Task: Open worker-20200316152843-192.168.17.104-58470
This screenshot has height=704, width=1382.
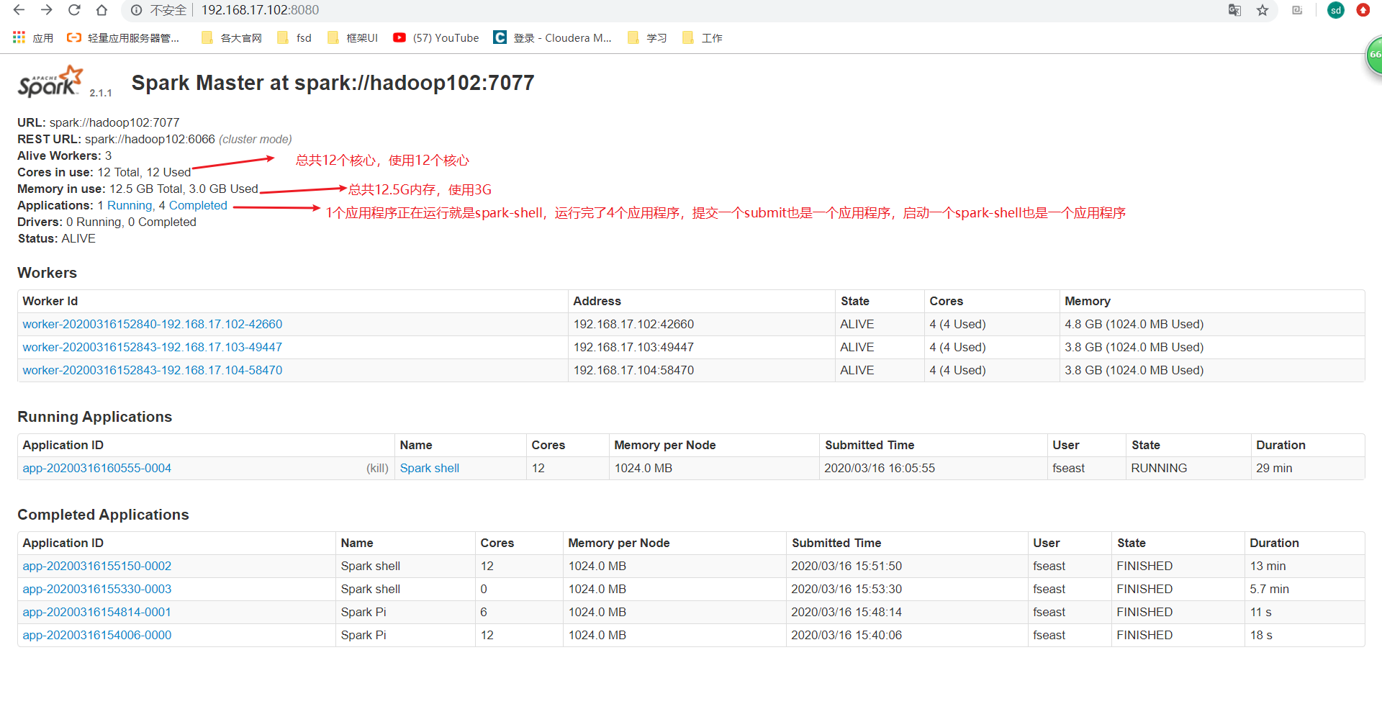Action: pos(153,370)
